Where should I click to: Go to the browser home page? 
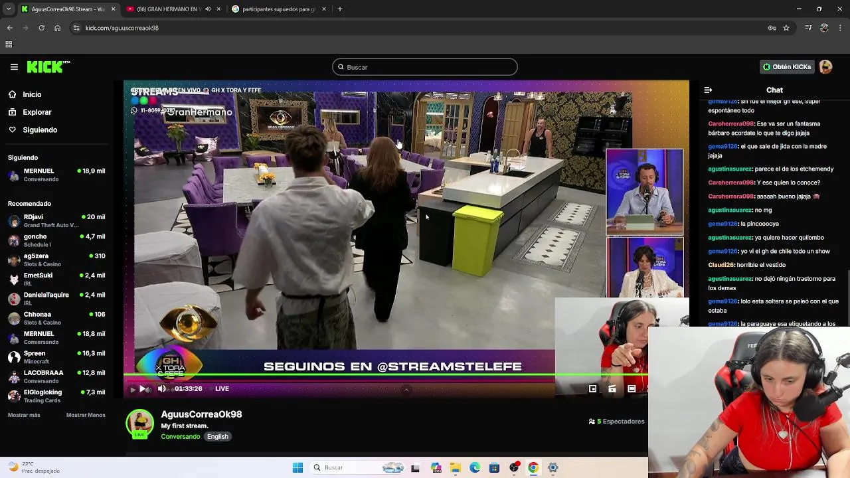pos(57,28)
